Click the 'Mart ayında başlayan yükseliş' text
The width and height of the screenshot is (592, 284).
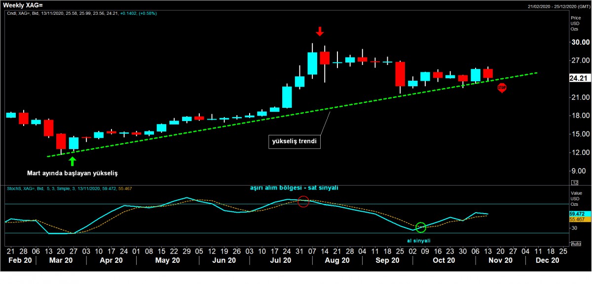72,173
